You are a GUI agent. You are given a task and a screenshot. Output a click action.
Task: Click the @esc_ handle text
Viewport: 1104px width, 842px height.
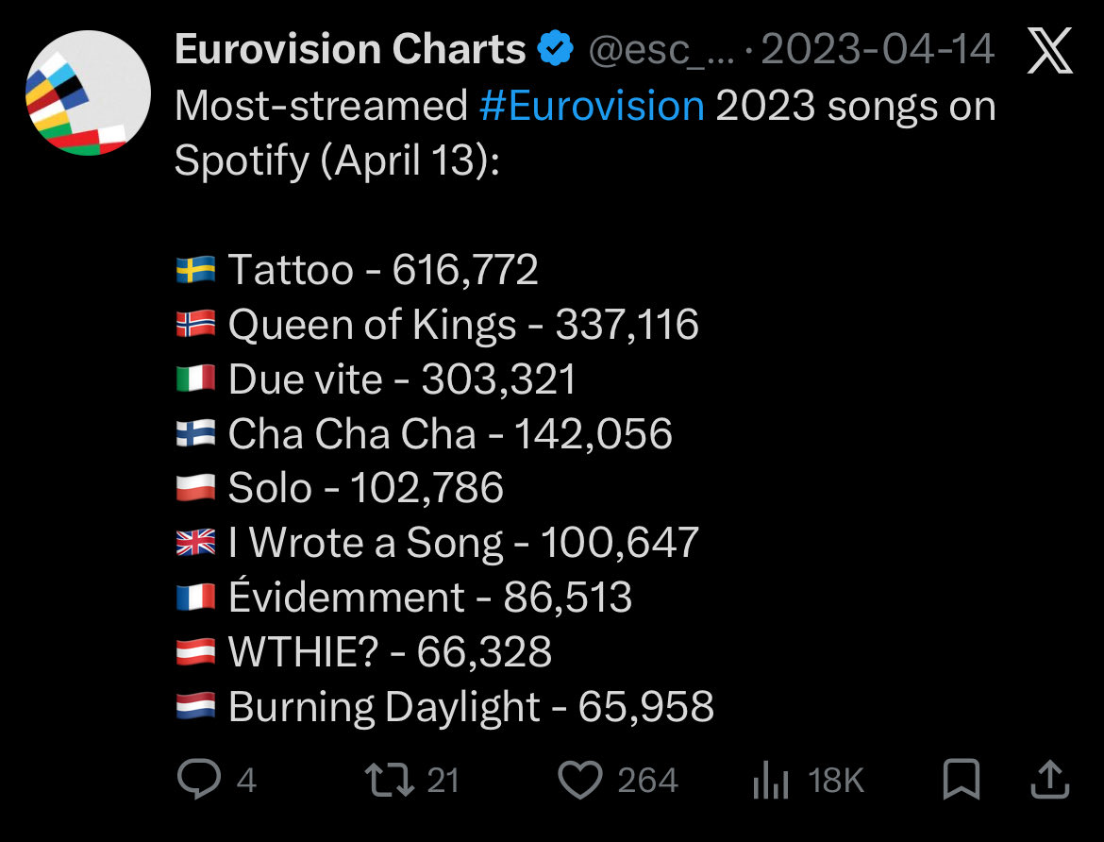[x=661, y=51]
